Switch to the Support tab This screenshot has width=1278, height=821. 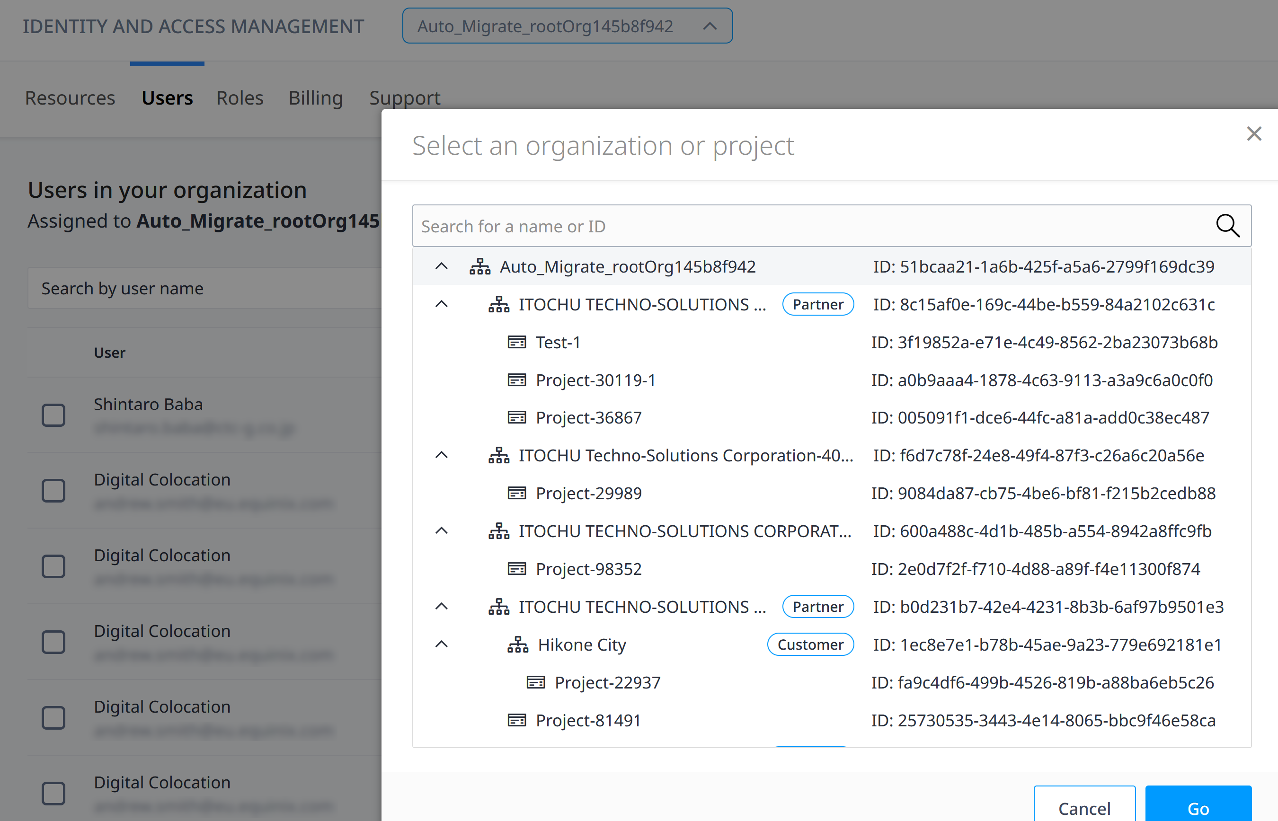[405, 98]
